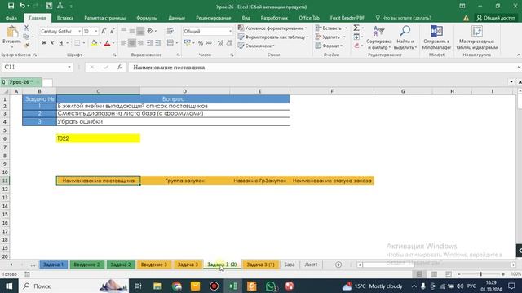Increase decimal places icon
522x293 pixels.
pos(220,43)
